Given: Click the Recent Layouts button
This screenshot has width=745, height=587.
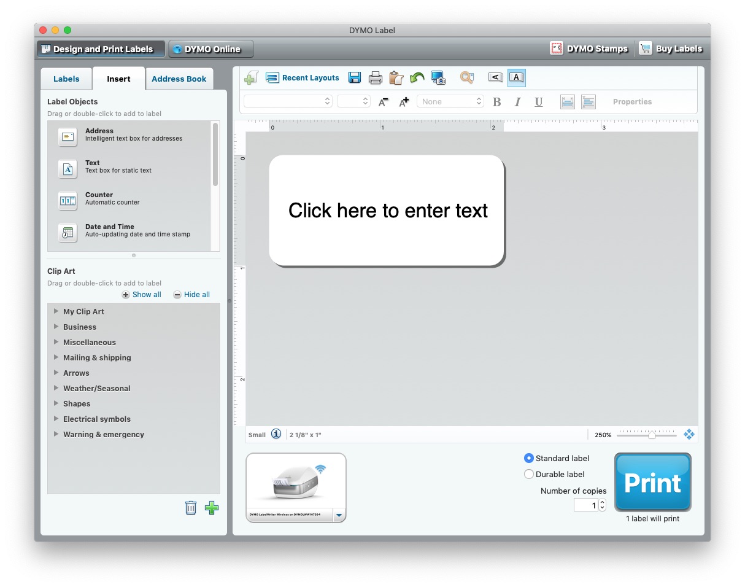Looking at the screenshot, I should 303,78.
